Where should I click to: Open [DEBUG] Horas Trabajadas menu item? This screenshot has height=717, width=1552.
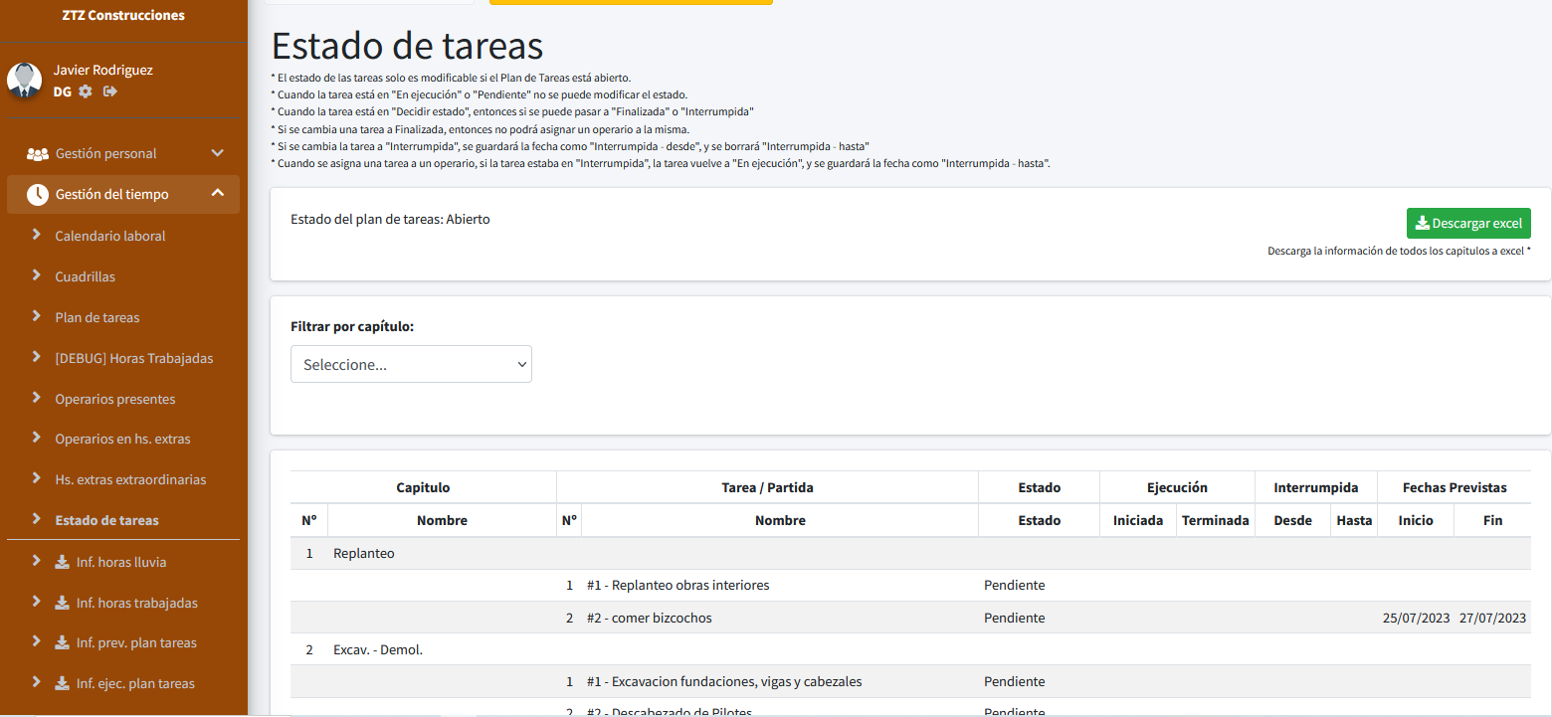(x=134, y=359)
